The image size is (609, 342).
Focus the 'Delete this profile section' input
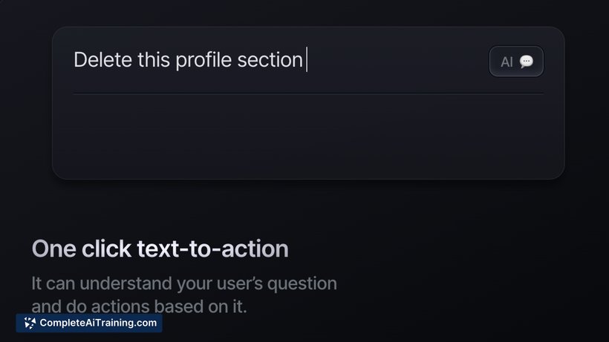pos(278,59)
